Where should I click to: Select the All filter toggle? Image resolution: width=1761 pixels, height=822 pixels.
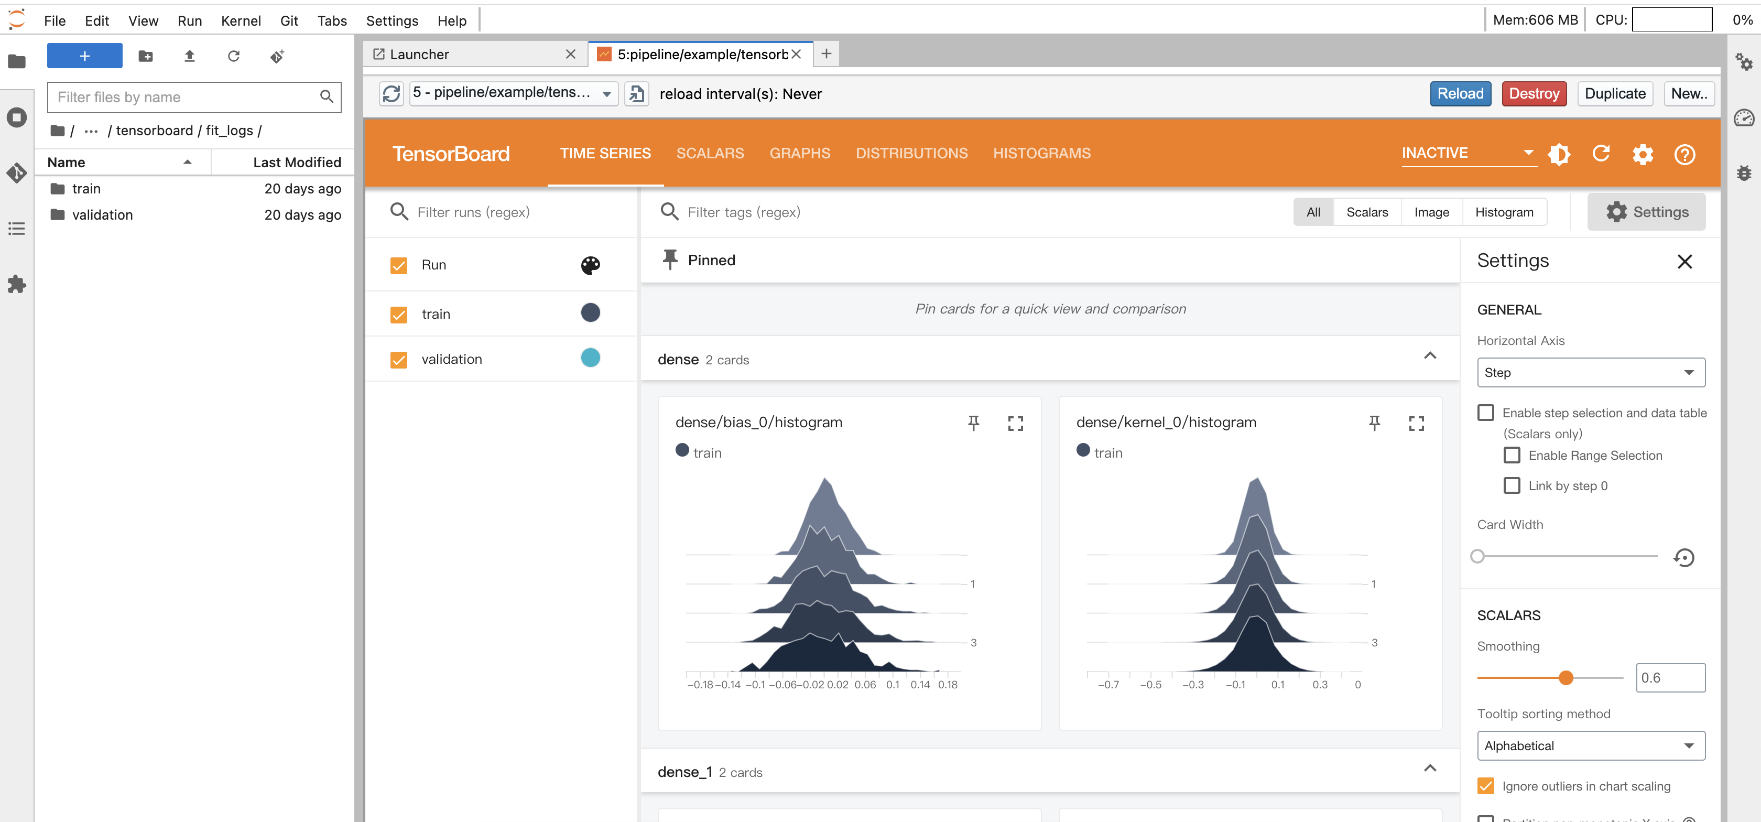pyautogui.click(x=1313, y=212)
